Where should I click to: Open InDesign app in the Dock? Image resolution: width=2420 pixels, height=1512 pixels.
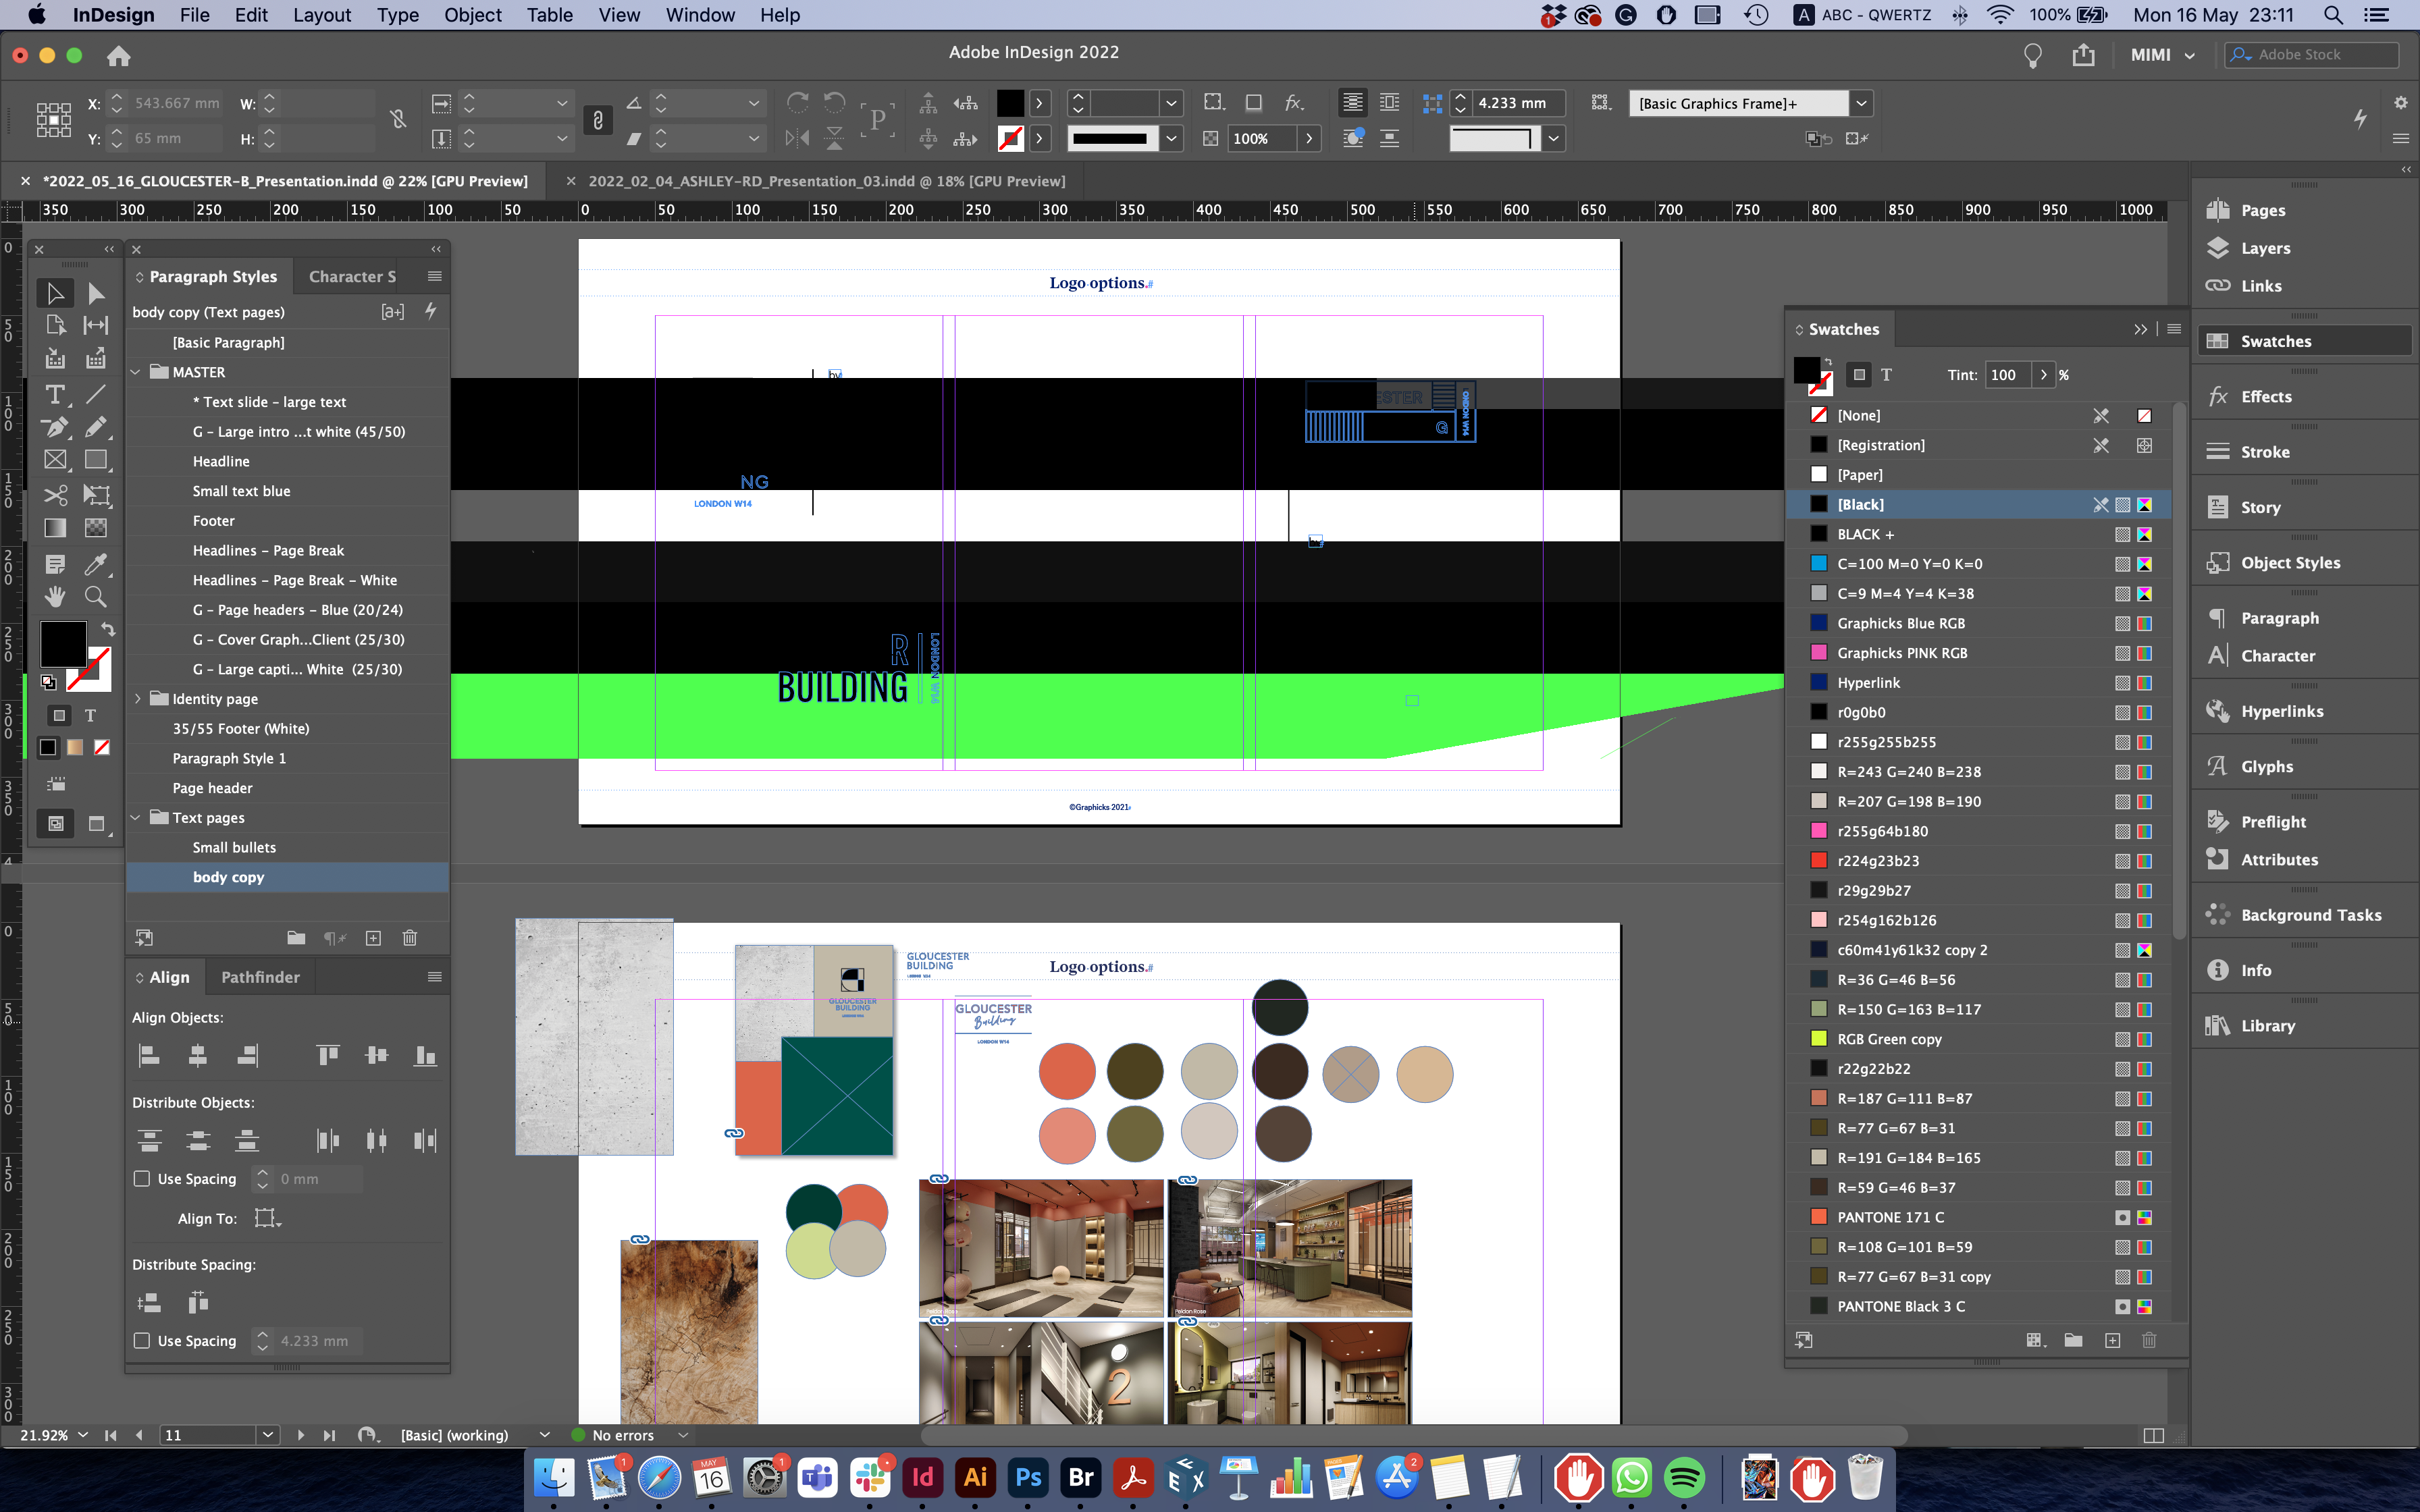point(922,1477)
